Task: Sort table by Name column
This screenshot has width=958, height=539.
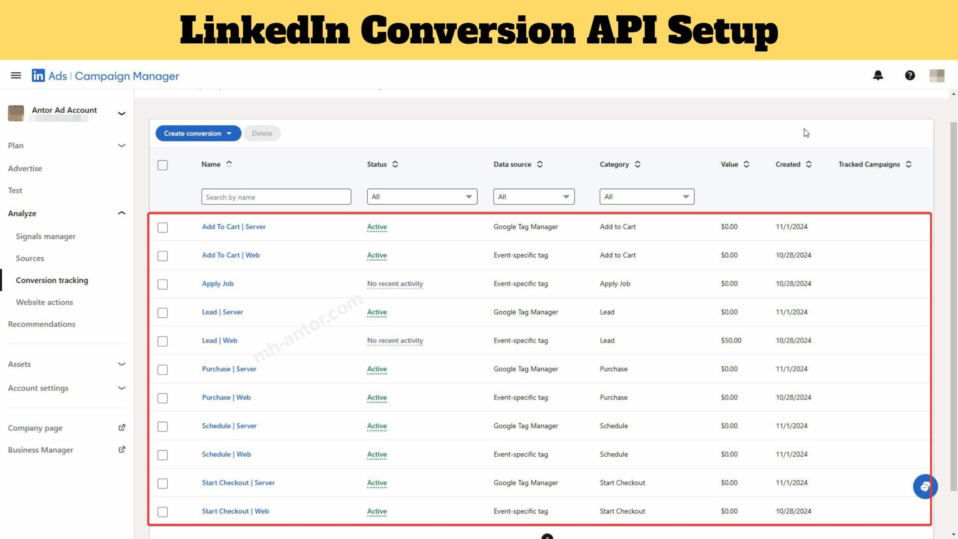Action: coord(229,164)
